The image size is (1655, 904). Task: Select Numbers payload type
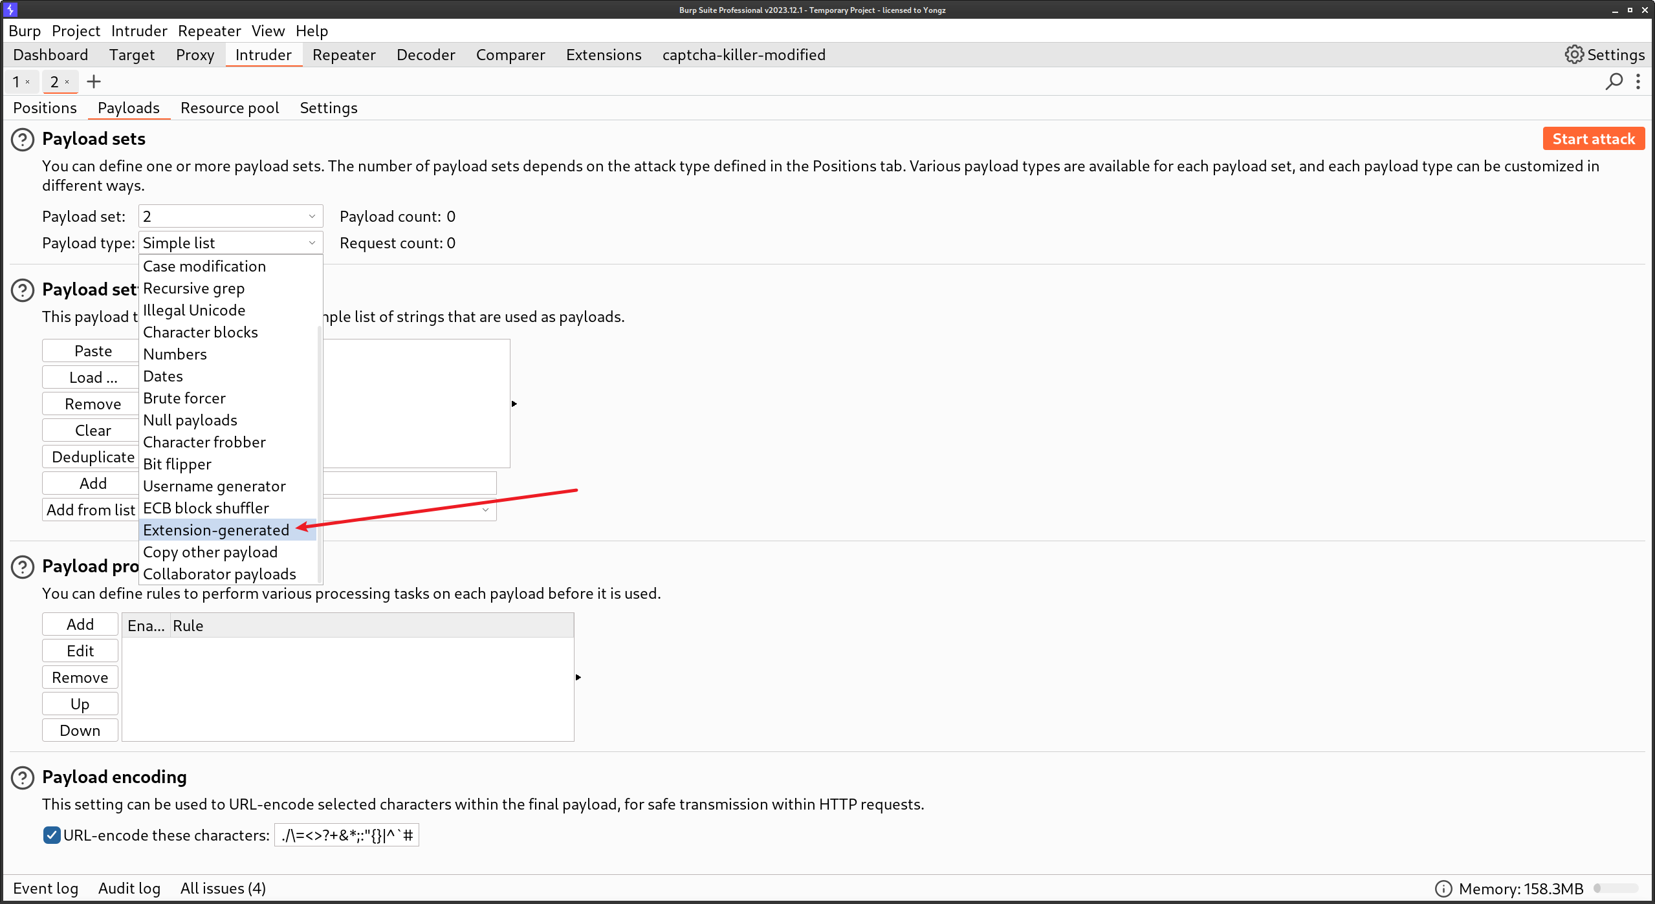(x=228, y=354)
